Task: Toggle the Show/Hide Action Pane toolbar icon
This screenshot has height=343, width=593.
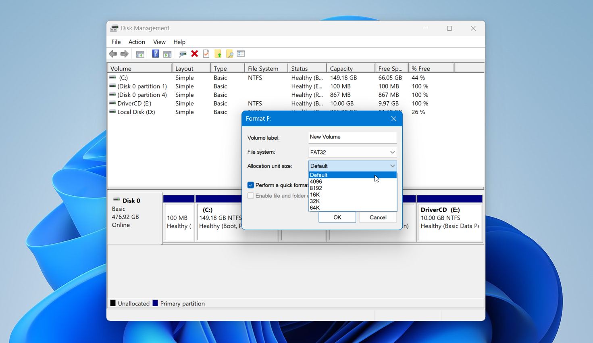Action: point(167,54)
